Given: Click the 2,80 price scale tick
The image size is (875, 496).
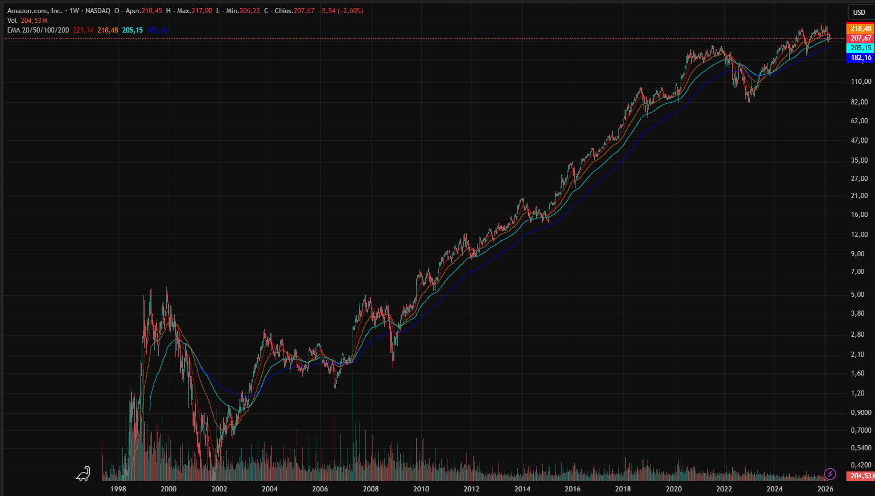Looking at the screenshot, I should click(x=858, y=334).
